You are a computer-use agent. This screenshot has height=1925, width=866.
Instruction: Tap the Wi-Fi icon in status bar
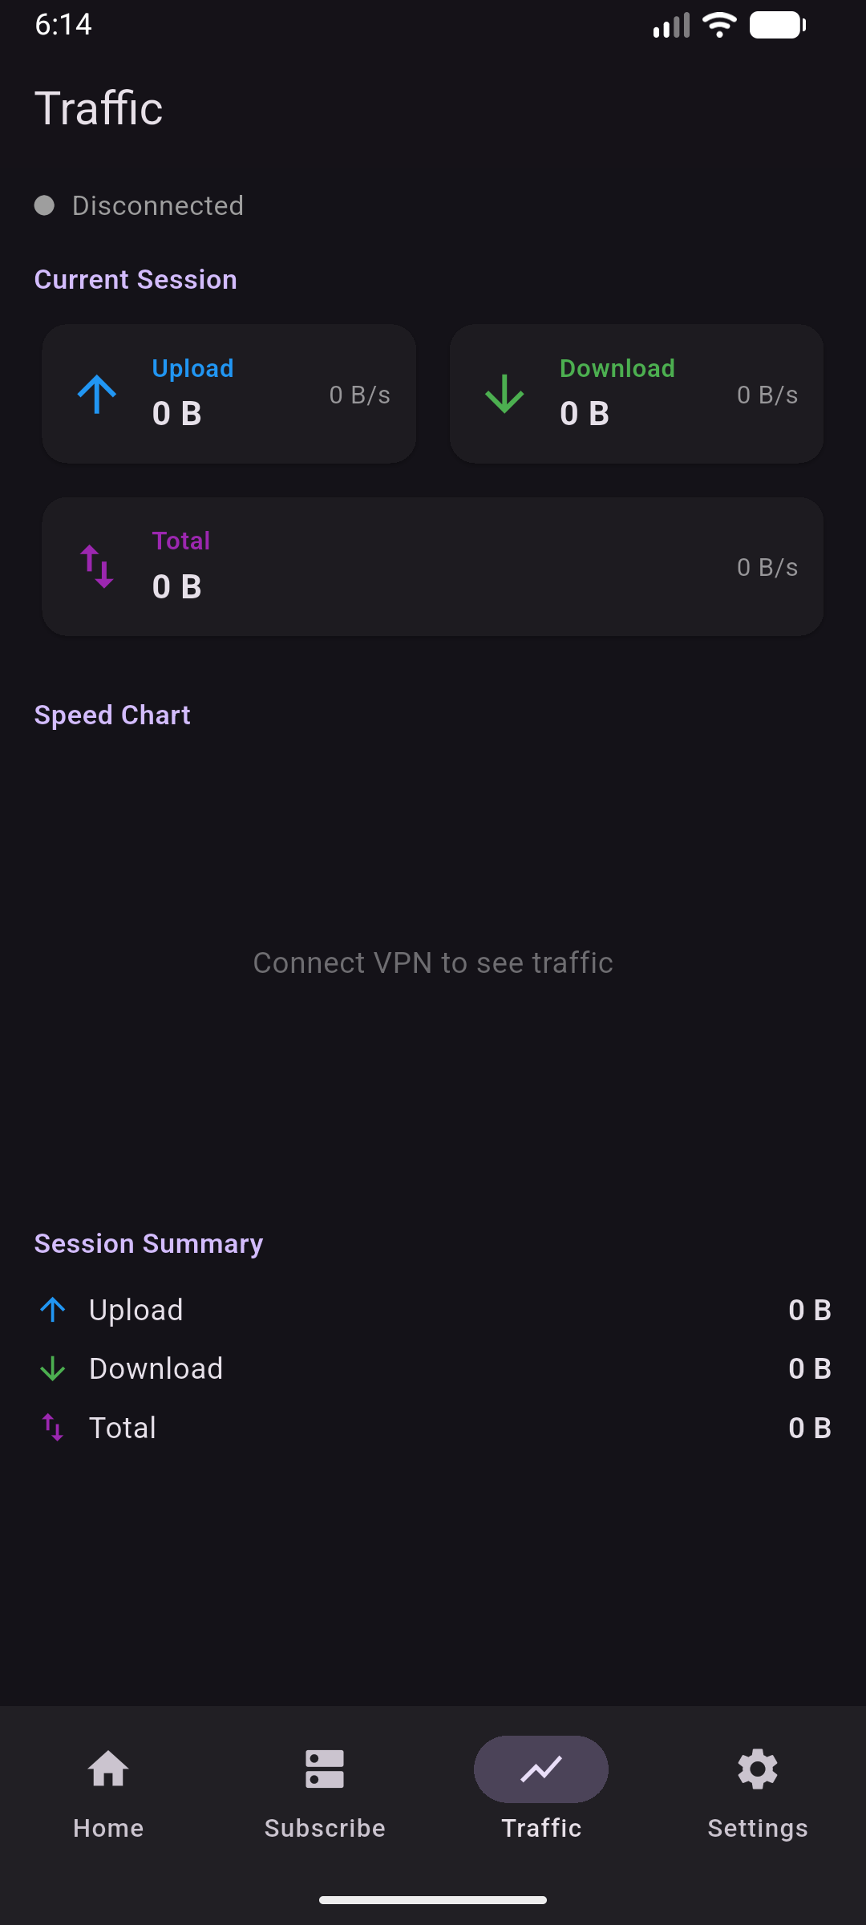tap(719, 25)
